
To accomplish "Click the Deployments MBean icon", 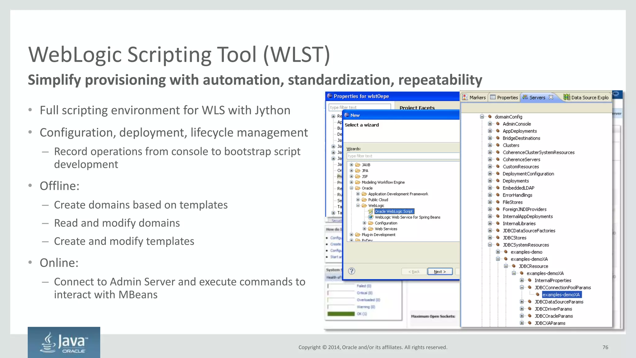I will click(498, 181).
